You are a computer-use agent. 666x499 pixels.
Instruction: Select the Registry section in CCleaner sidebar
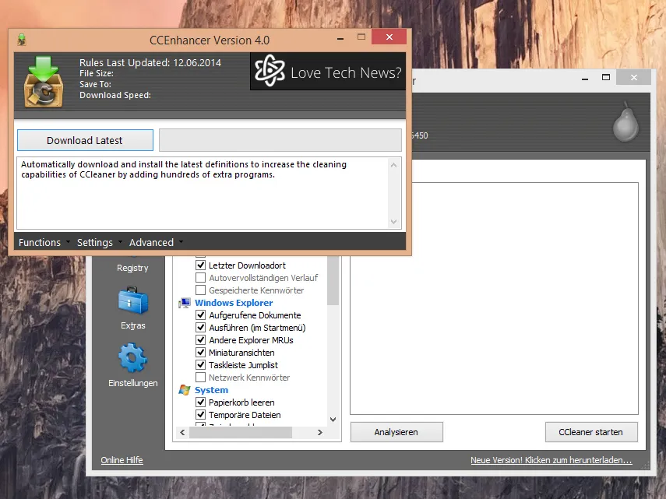point(132,268)
